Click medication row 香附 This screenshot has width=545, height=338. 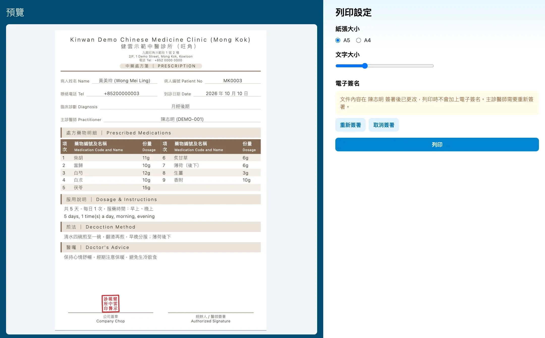click(x=211, y=180)
